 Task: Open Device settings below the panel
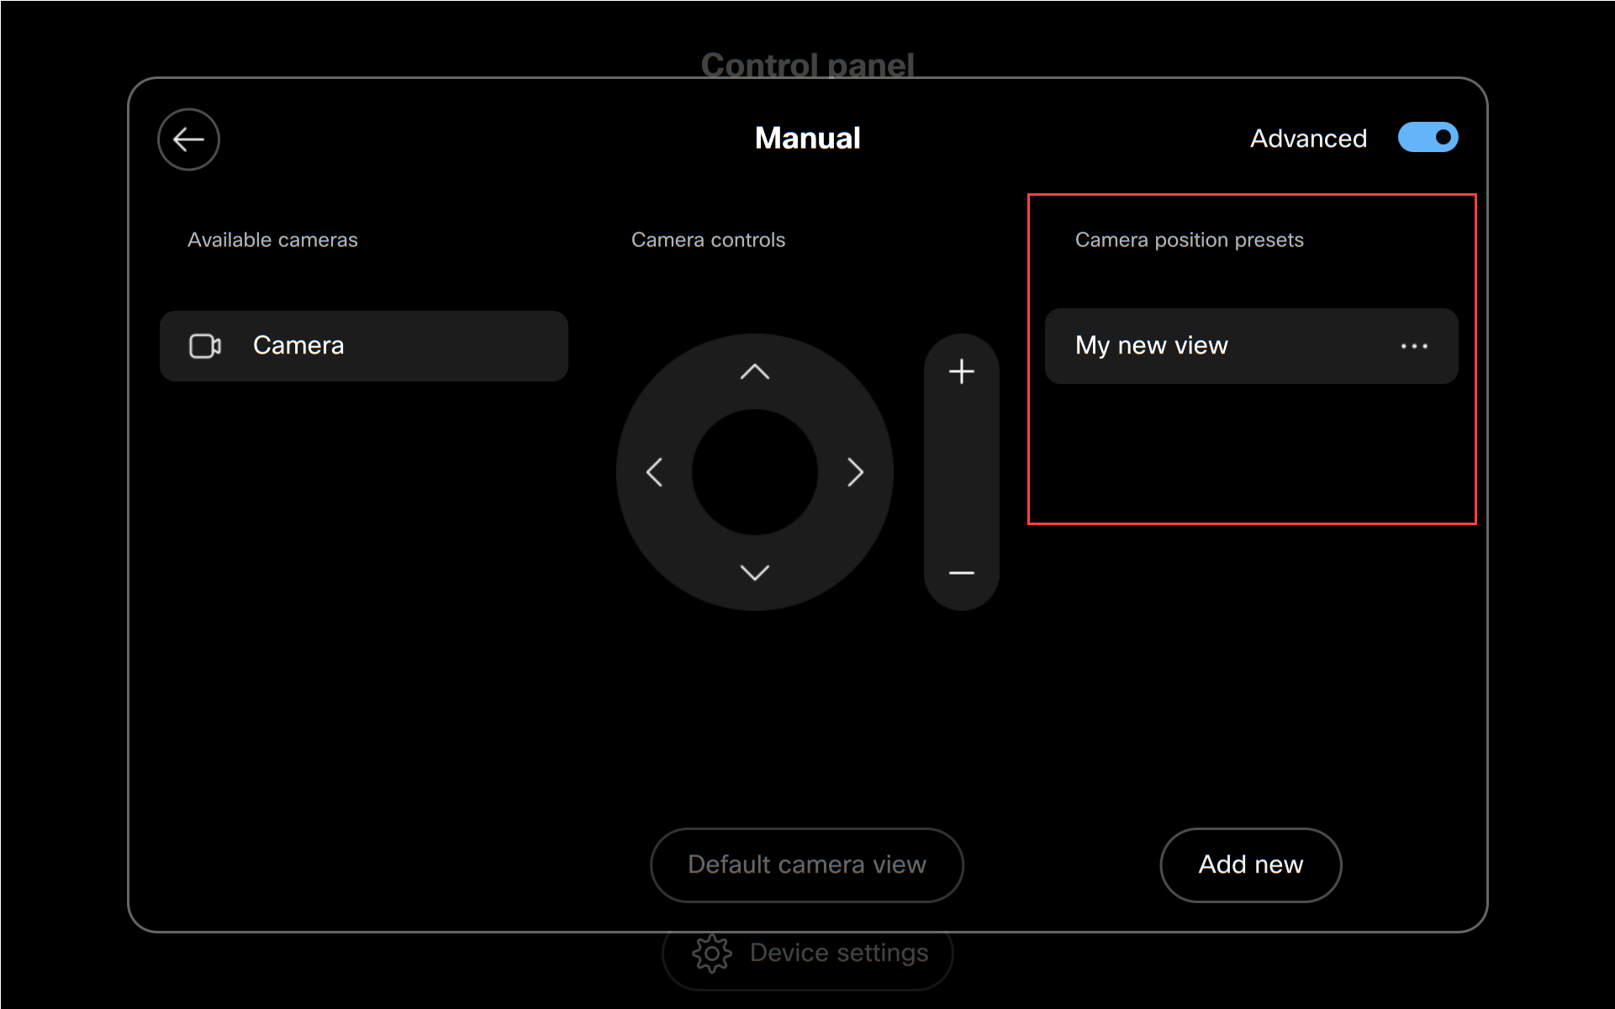point(838,954)
